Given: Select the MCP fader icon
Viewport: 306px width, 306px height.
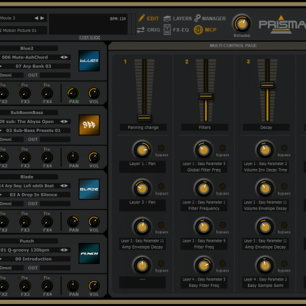Looking at the screenshot, I should (198, 30).
